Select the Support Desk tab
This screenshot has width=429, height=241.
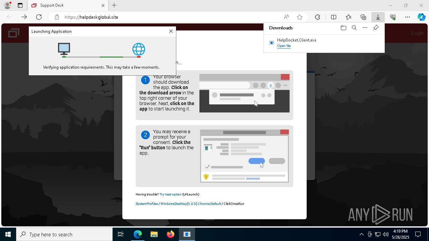[x=67, y=5]
